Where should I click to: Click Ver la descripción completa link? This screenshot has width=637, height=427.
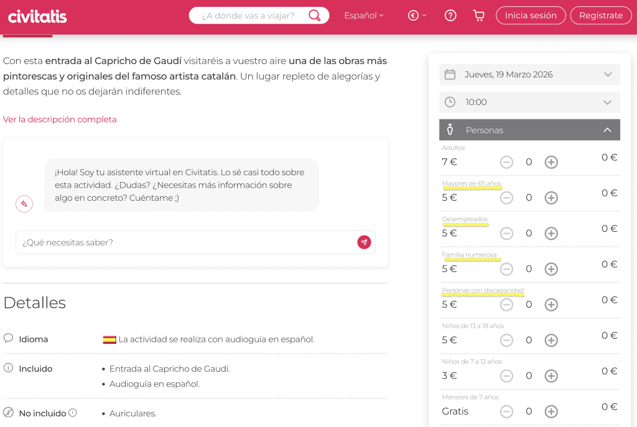click(60, 119)
